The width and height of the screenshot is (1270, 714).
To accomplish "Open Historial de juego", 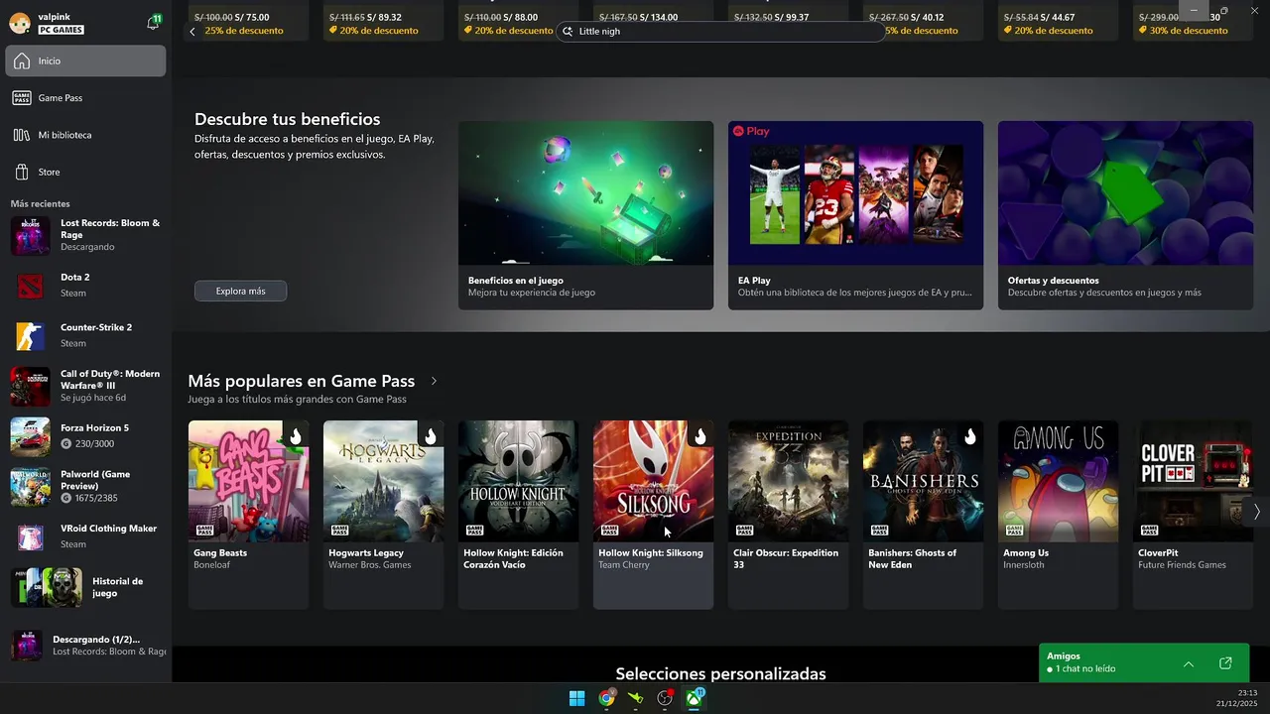I will point(85,587).
